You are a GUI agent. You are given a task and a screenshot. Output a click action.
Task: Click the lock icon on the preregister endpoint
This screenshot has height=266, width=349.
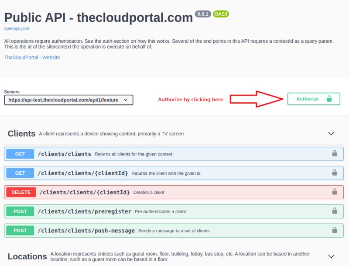[x=335, y=211]
